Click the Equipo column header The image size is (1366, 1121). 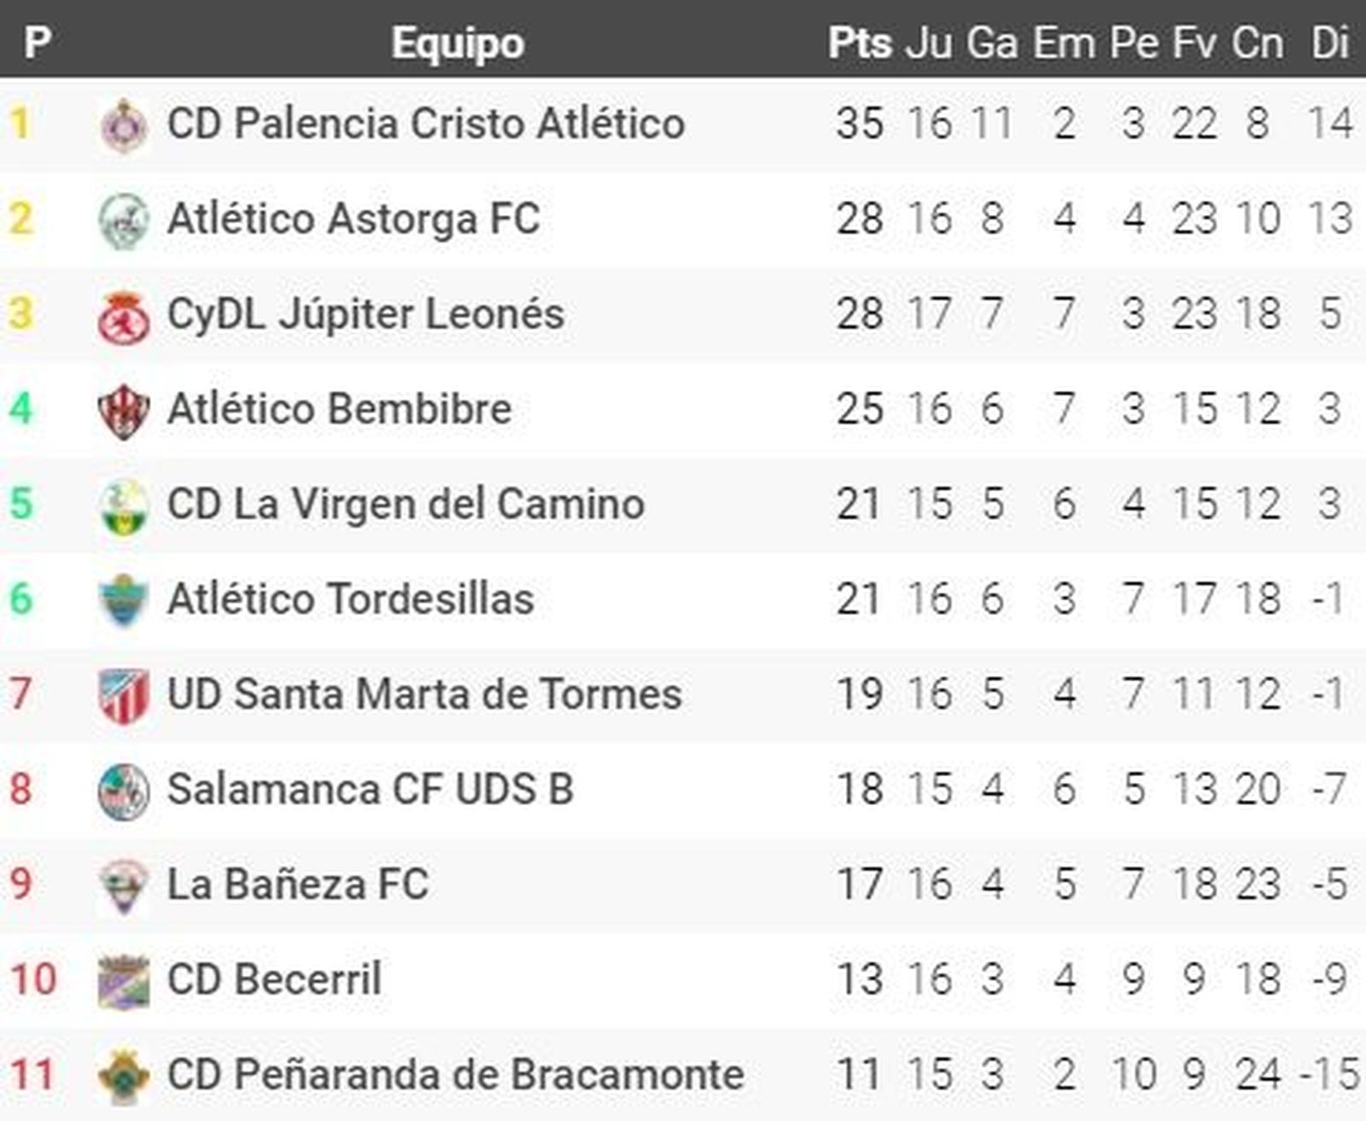[458, 43]
